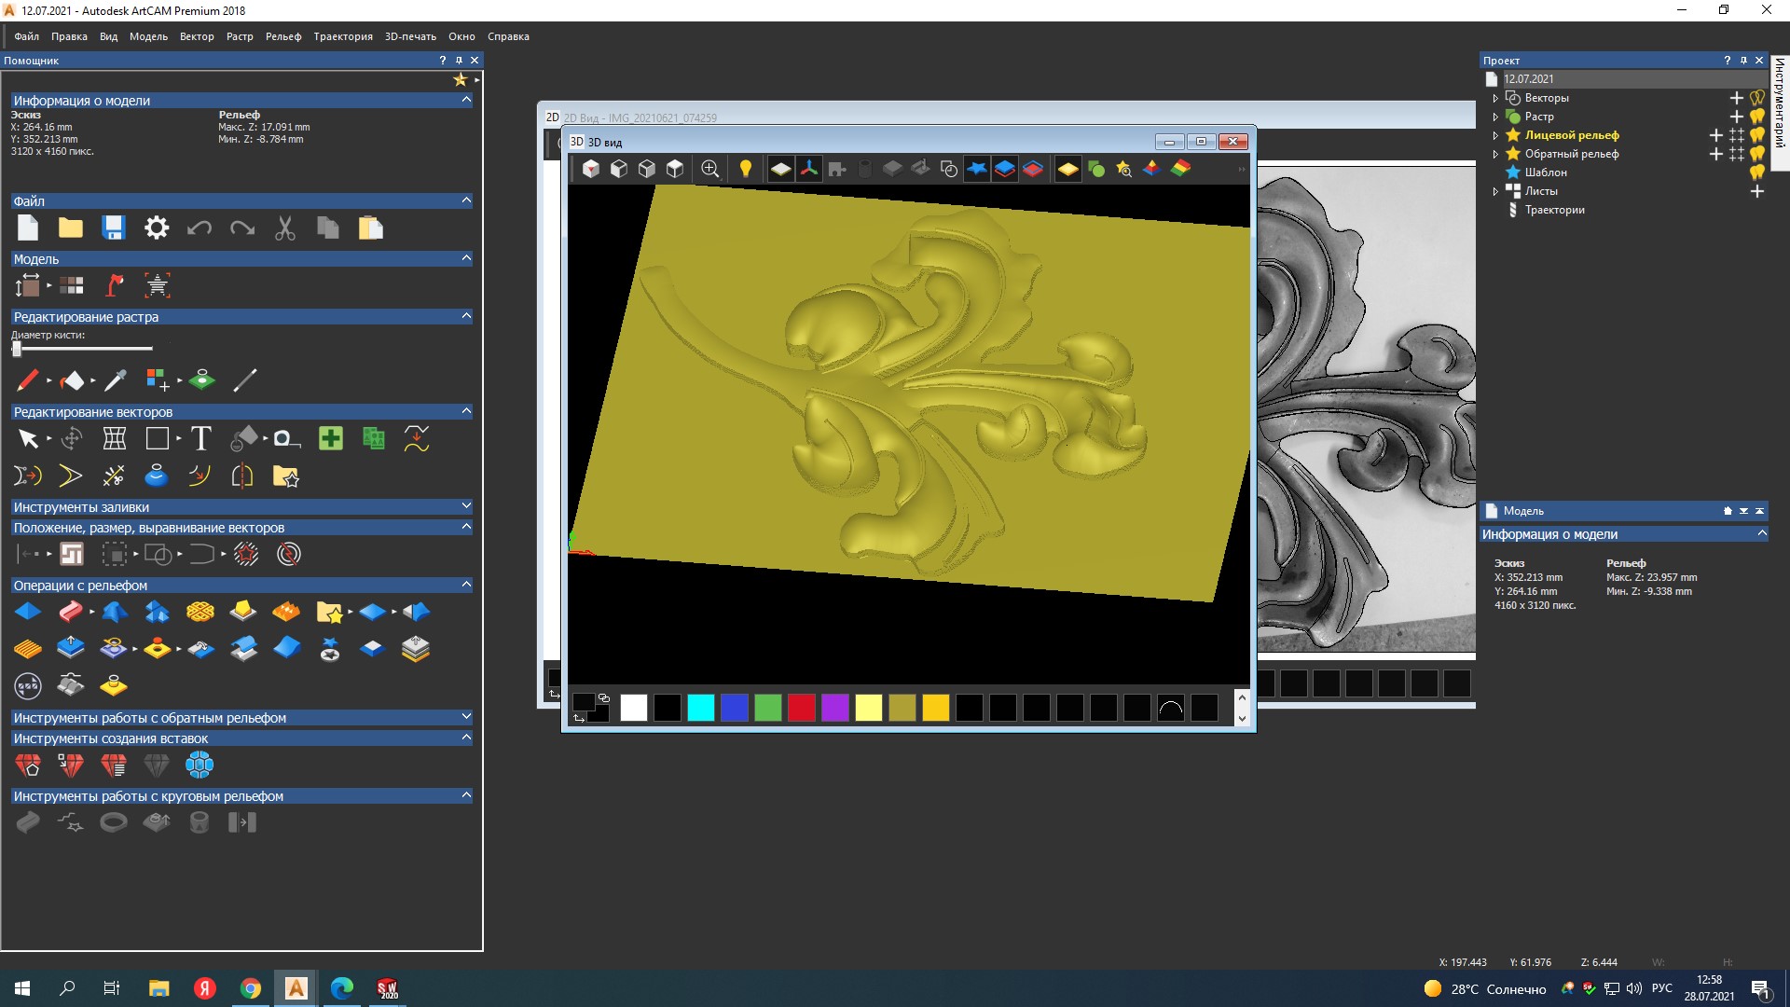The width and height of the screenshot is (1790, 1007).
Task: Open the settings gear in File section
Action: [157, 228]
